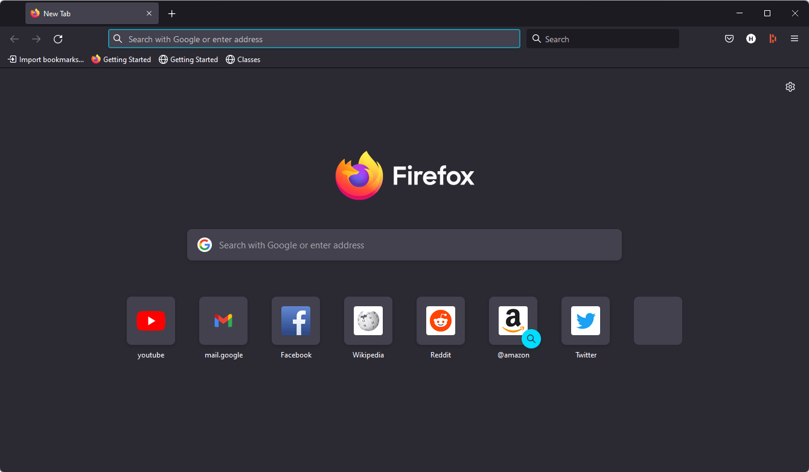The image size is (809, 472).
Task: Click the center Google search field
Action: pyautogui.click(x=405, y=245)
